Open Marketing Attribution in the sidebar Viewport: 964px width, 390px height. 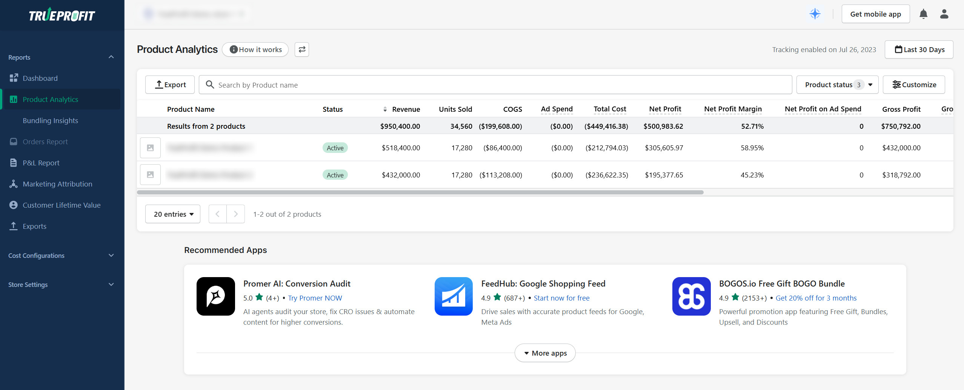[x=57, y=184]
